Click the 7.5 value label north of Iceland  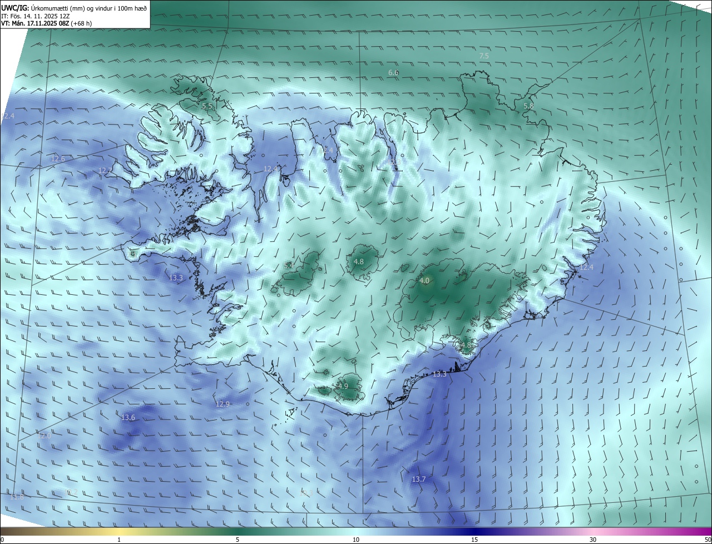coord(484,56)
